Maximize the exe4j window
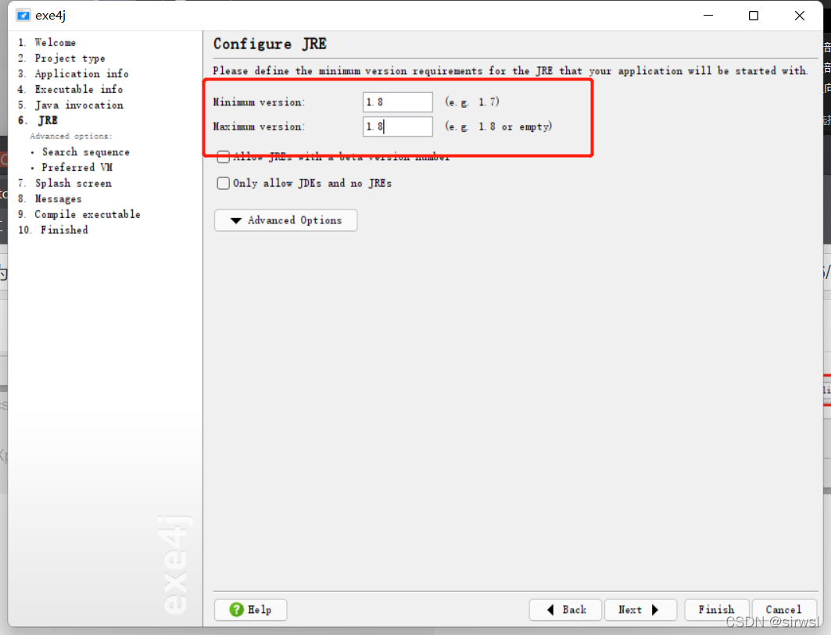This screenshot has width=831, height=635. click(x=753, y=16)
